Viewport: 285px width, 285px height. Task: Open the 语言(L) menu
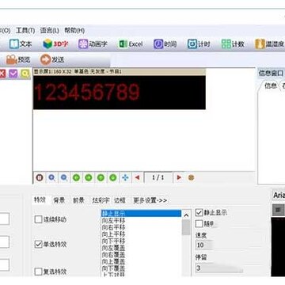(50, 30)
